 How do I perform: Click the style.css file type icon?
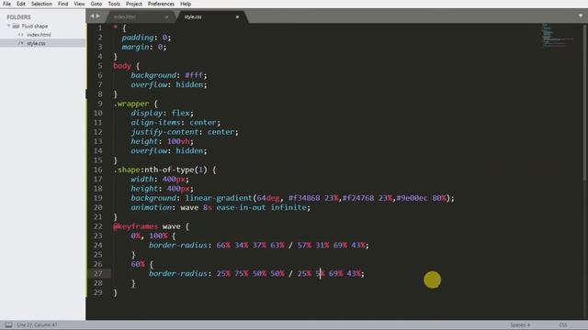click(x=21, y=43)
